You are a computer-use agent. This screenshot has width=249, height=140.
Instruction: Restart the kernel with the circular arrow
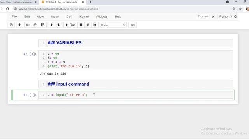pos(88,25)
